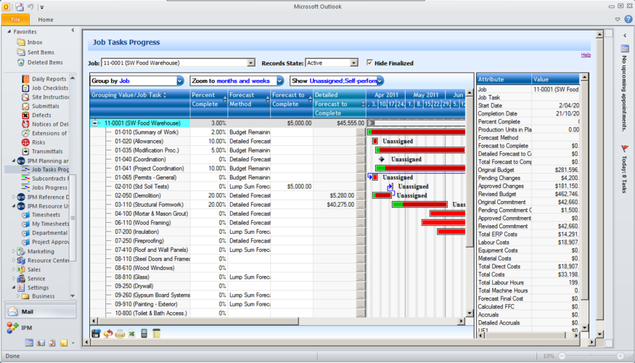
Task: Click the Save floppy disk icon in bottom toolbar
Action: pos(96,333)
